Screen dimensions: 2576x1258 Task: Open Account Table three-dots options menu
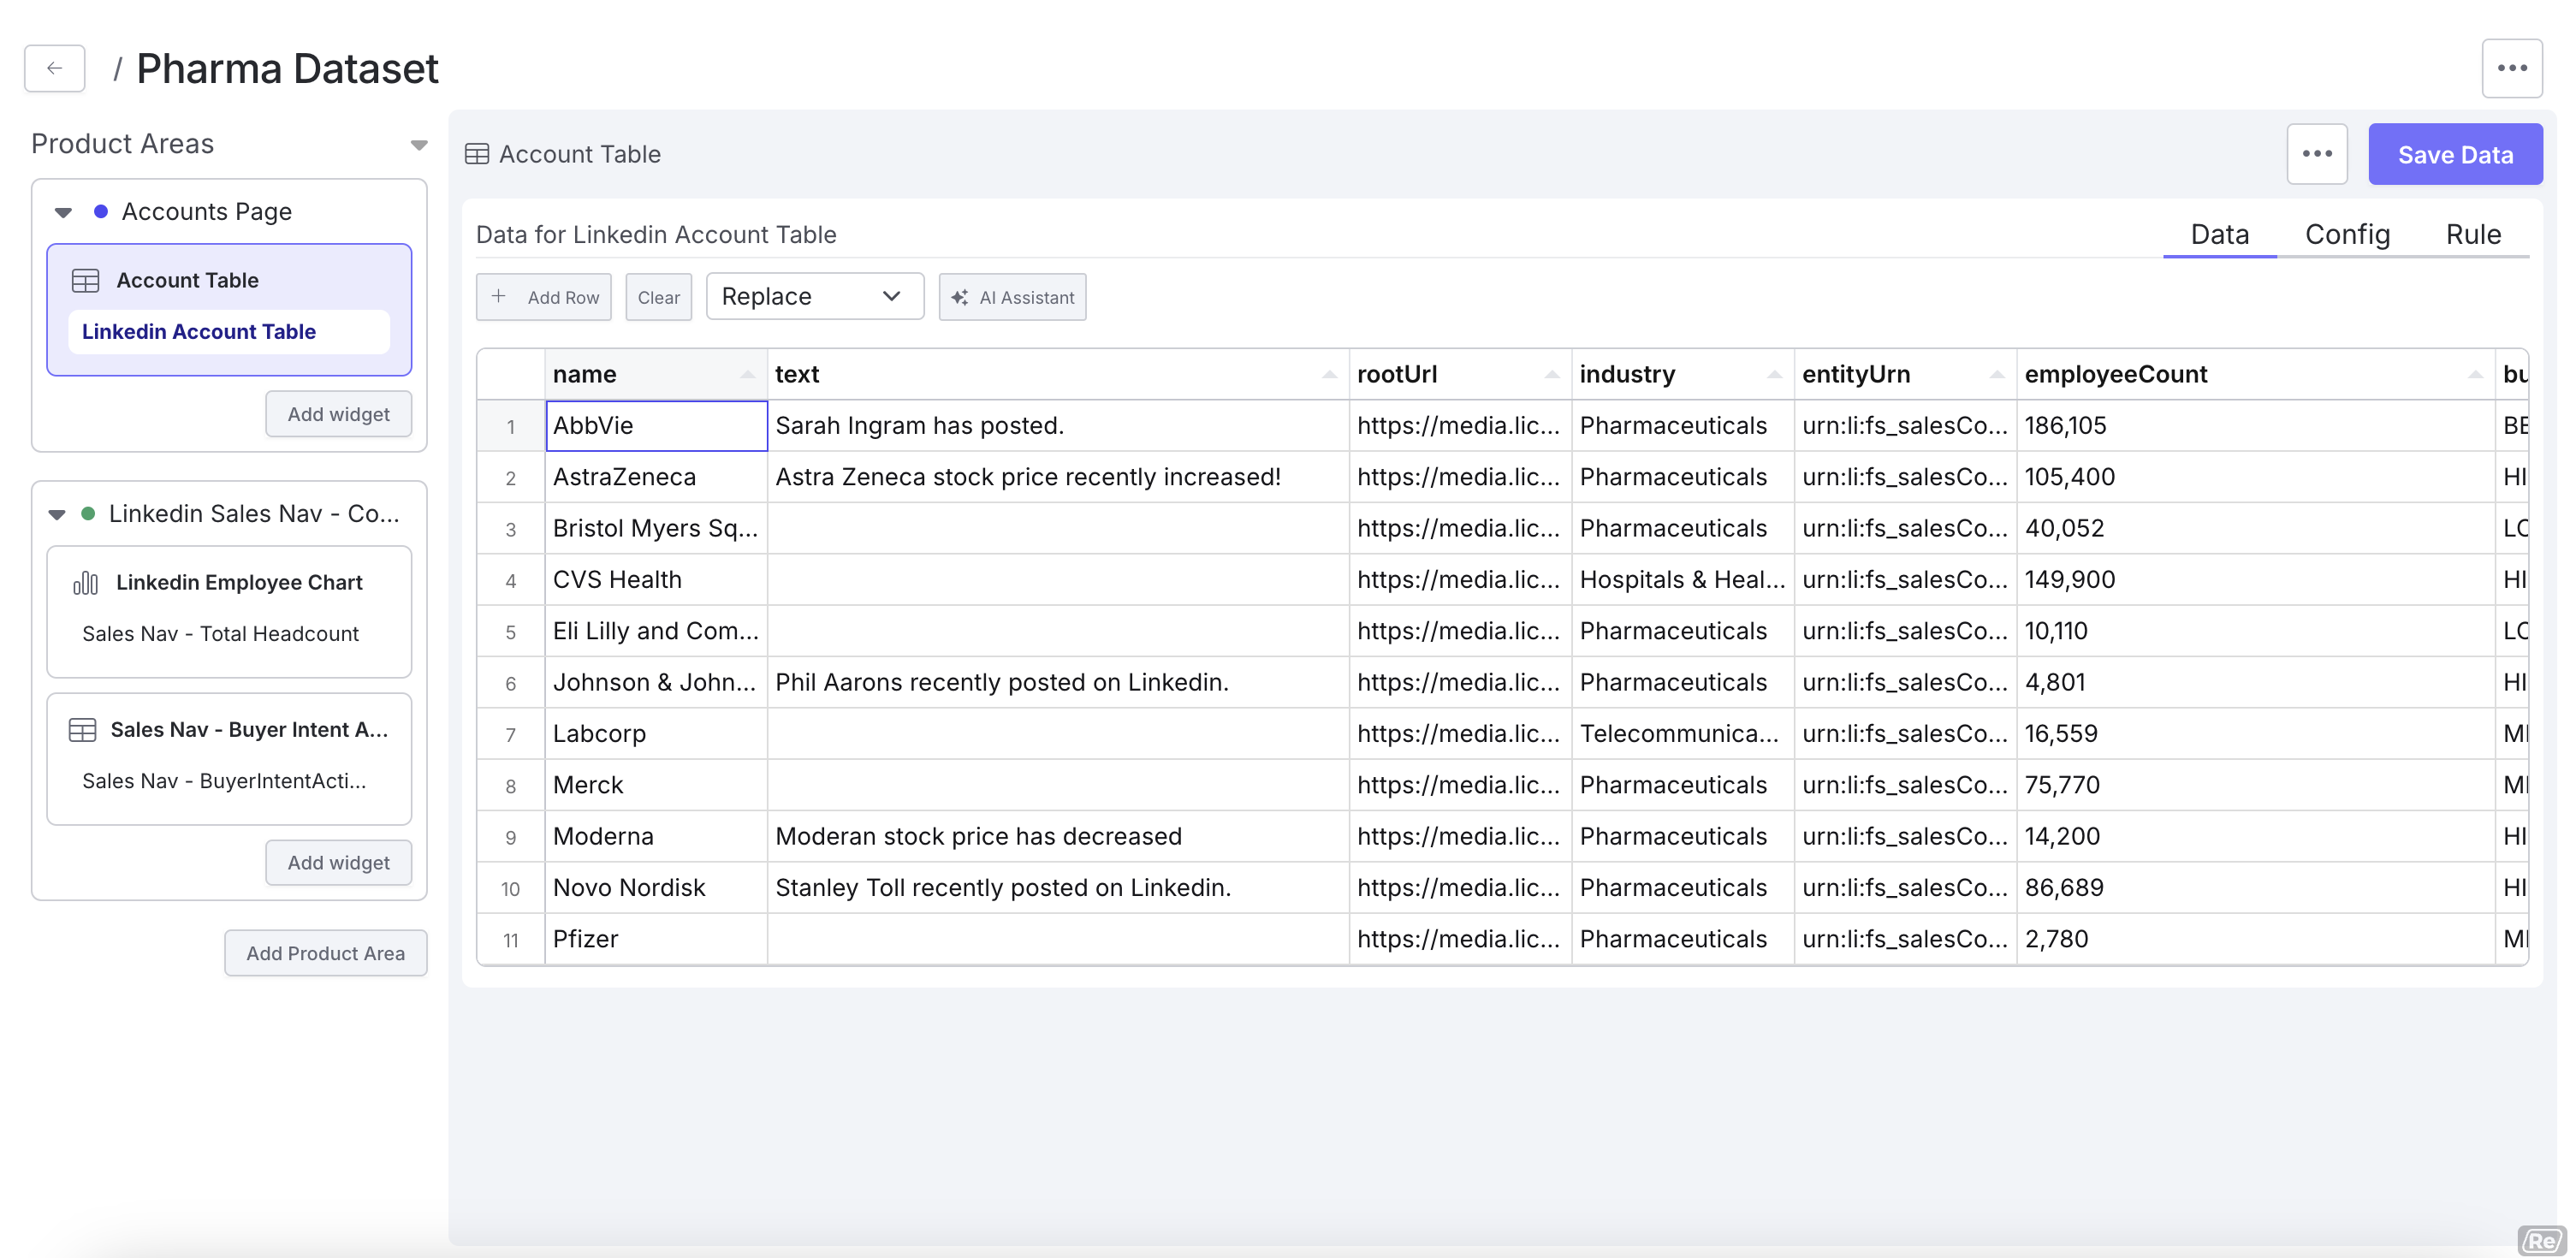[2316, 154]
